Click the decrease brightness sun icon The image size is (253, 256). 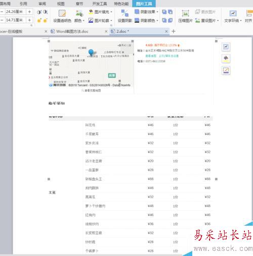coord(45,21)
